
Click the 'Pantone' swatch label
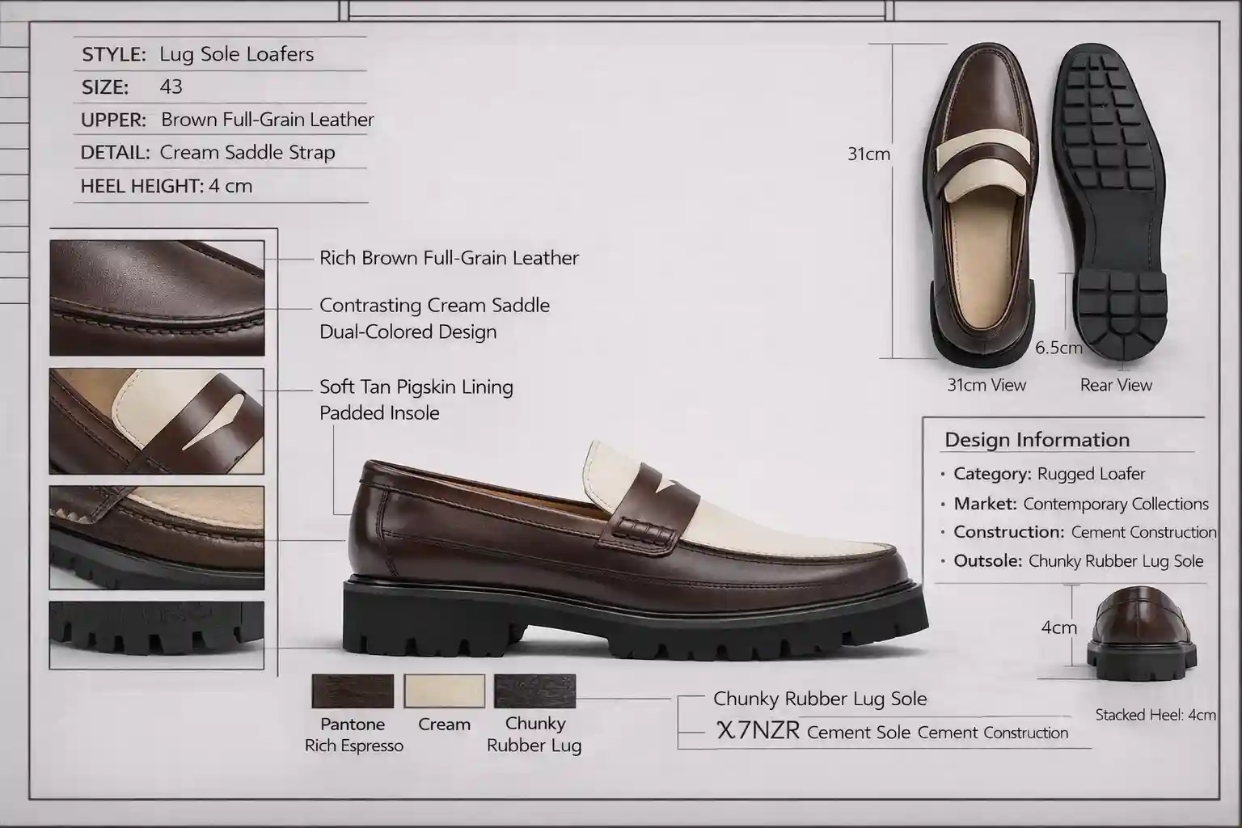click(x=353, y=724)
